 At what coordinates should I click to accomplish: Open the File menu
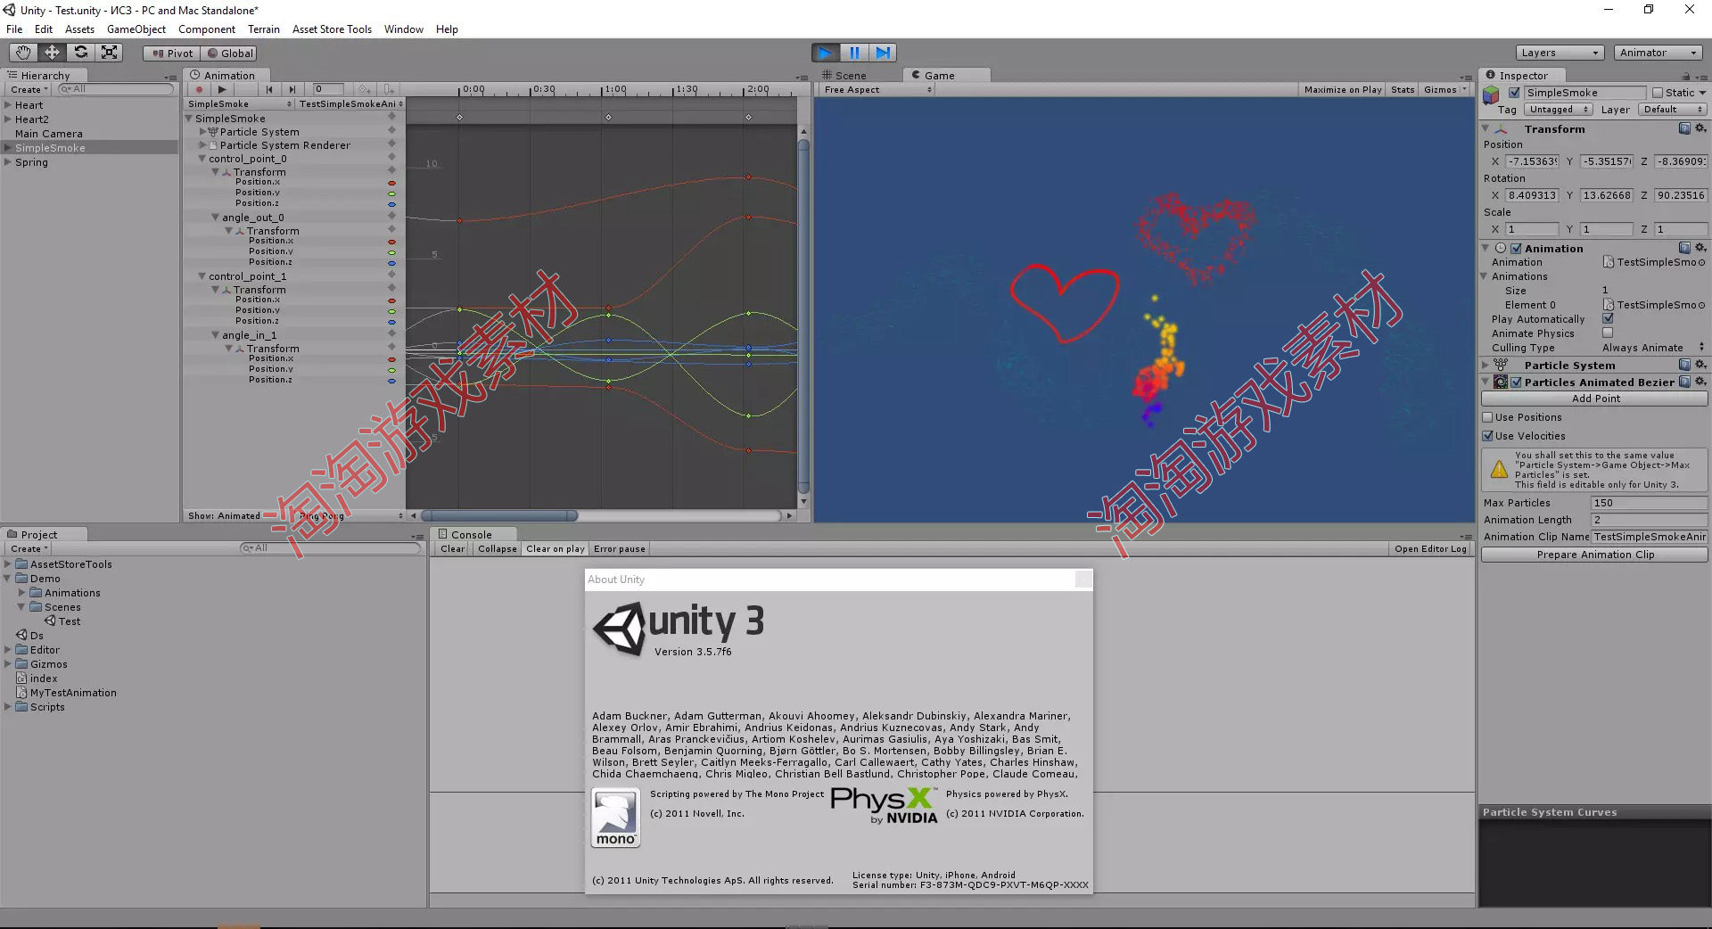pos(14,29)
